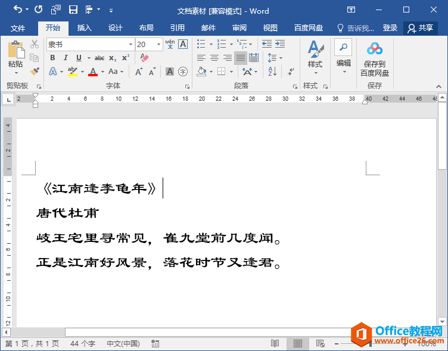Viewport: 448px width, 351px height.
Task: Click the Undo arrow in title bar
Action: coord(18,10)
